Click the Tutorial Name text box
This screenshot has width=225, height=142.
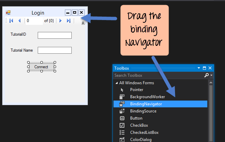coord(54,50)
